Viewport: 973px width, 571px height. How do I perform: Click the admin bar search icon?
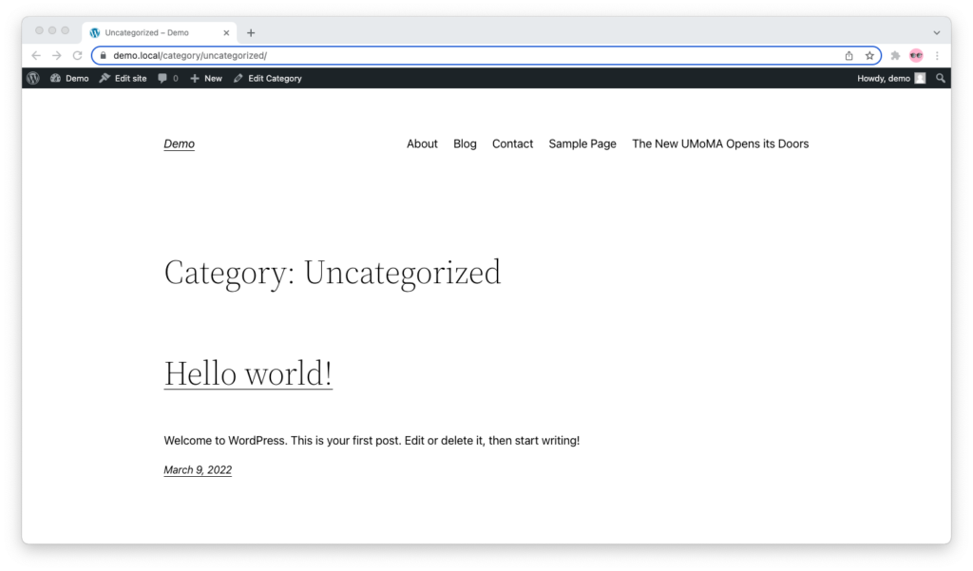point(941,78)
